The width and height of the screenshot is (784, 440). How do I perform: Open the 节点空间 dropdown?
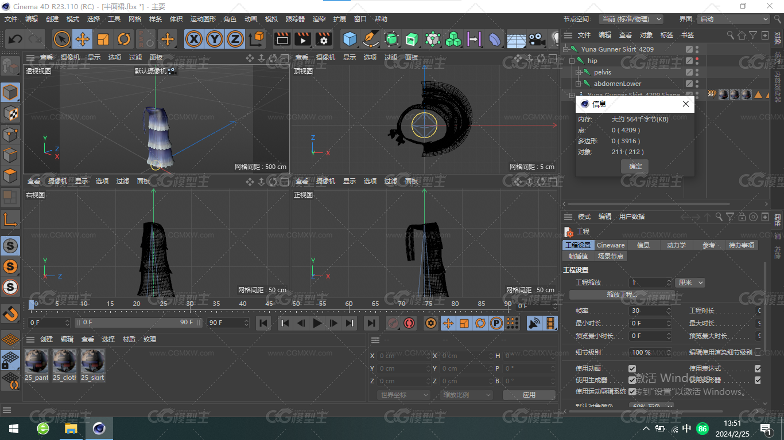point(631,19)
